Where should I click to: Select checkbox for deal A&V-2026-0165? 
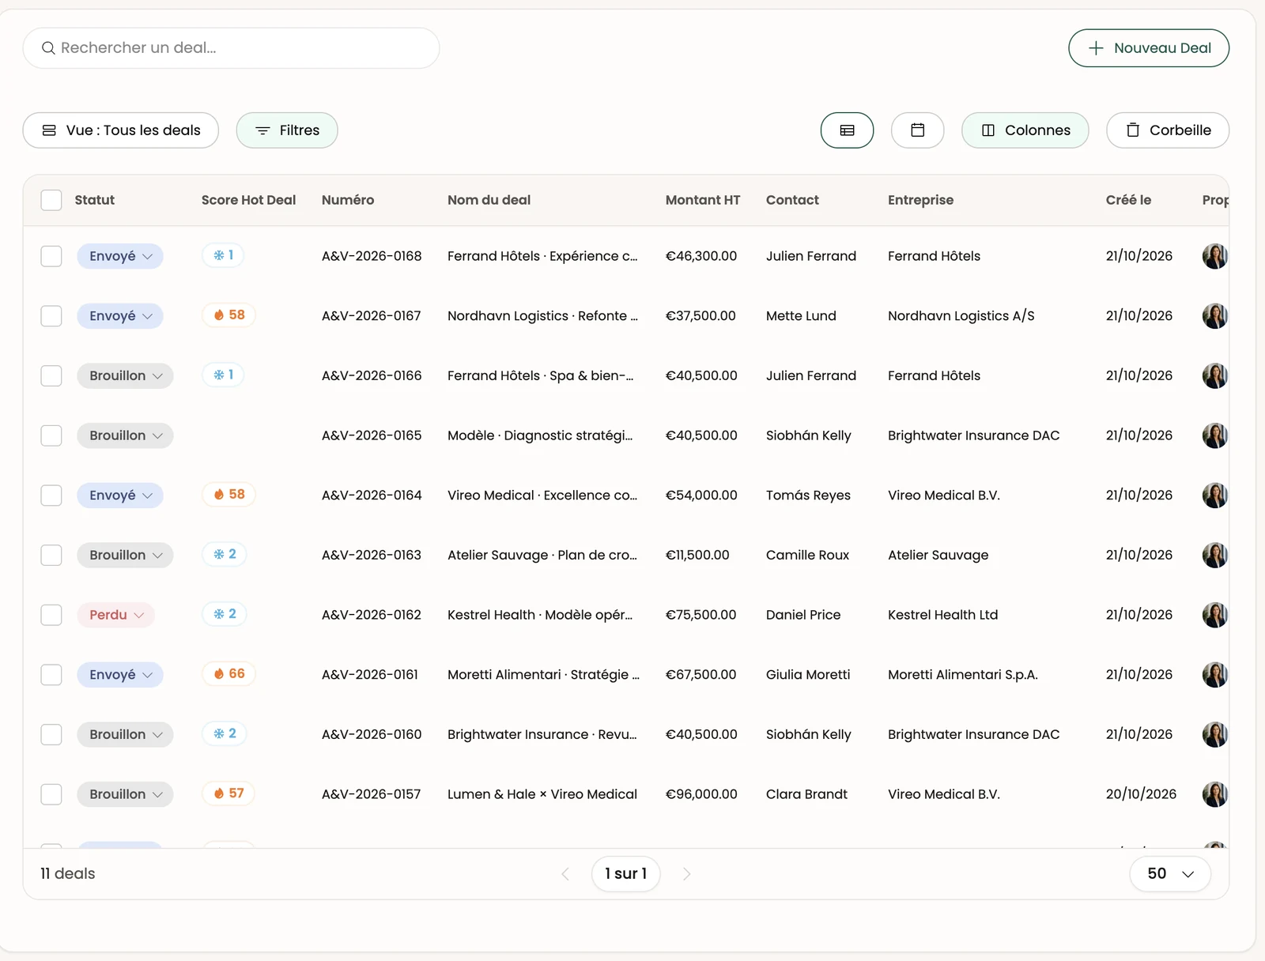click(51, 435)
